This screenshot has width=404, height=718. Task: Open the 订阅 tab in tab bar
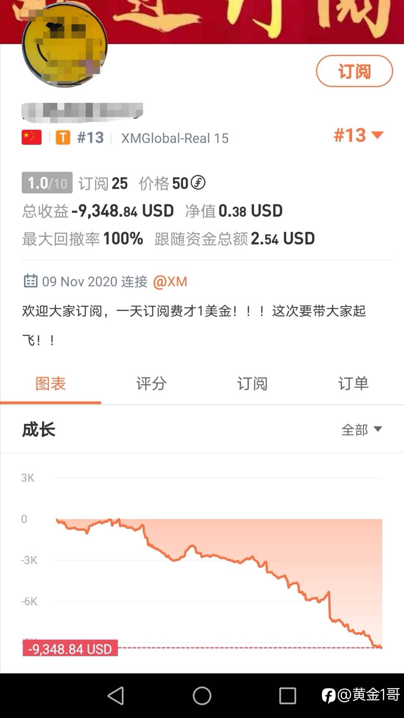tap(252, 384)
